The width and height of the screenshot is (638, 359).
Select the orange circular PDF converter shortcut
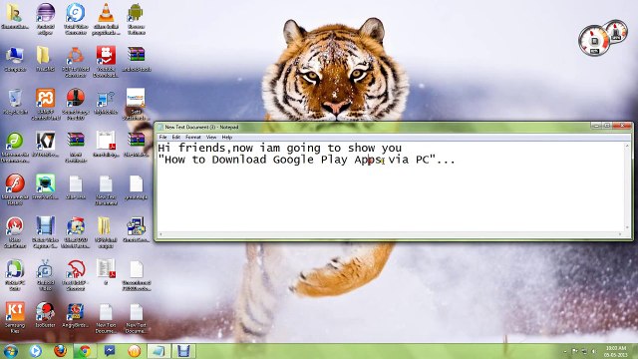point(76,61)
